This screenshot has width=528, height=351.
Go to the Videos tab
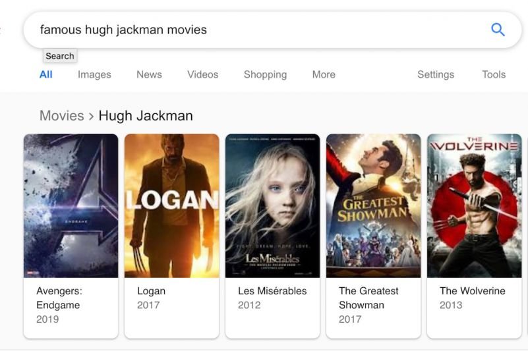[202, 74]
